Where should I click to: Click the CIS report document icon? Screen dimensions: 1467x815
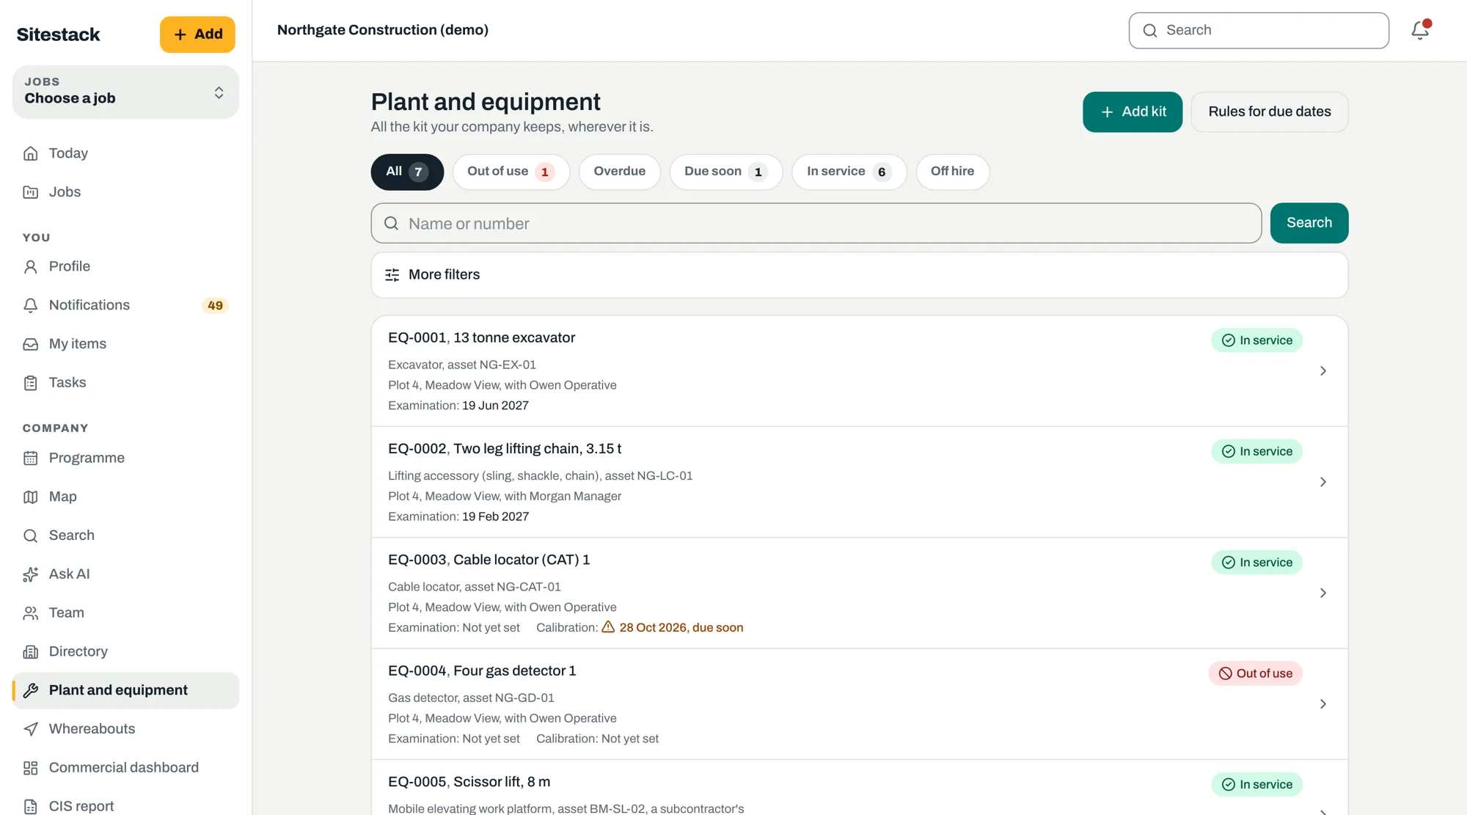30,806
